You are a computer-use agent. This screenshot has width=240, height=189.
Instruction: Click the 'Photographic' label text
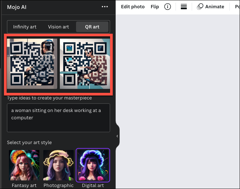tap(59, 185)
